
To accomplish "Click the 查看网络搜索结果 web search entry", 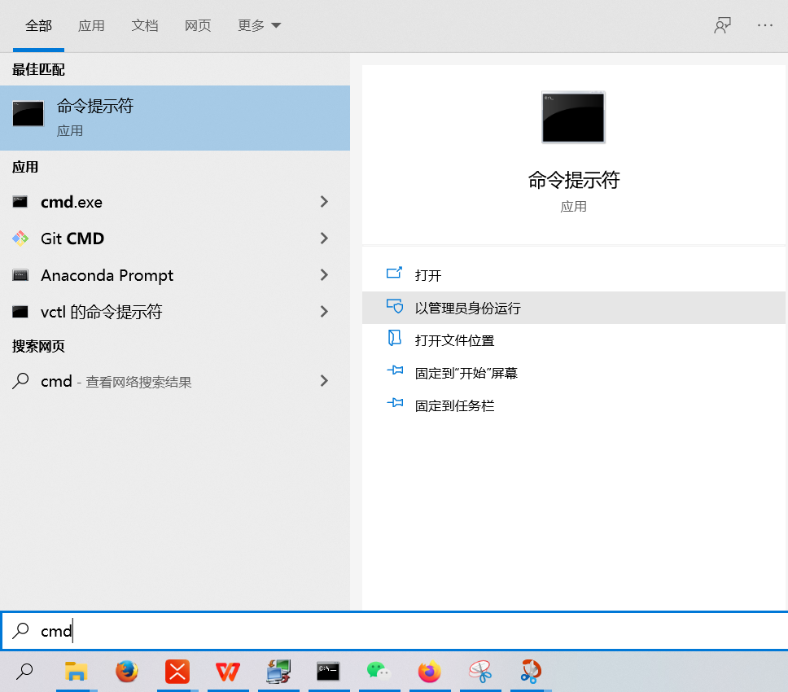I will [x=138, y=382].
